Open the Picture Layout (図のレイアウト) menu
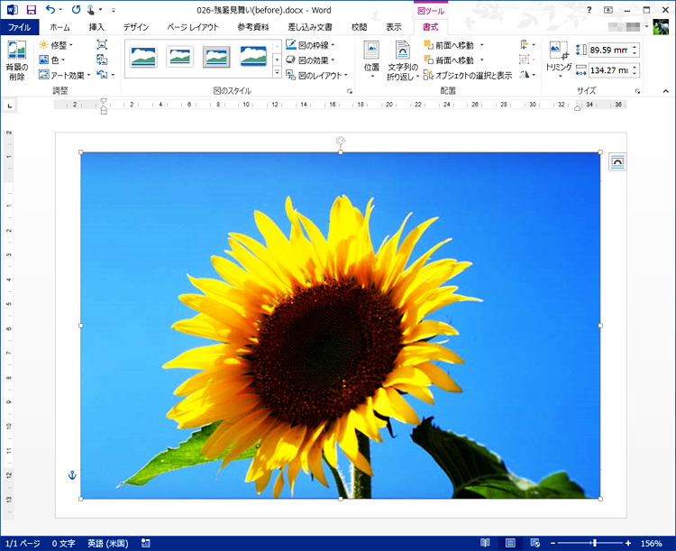The height and width of the screenshot is (551, 676). 317,76
